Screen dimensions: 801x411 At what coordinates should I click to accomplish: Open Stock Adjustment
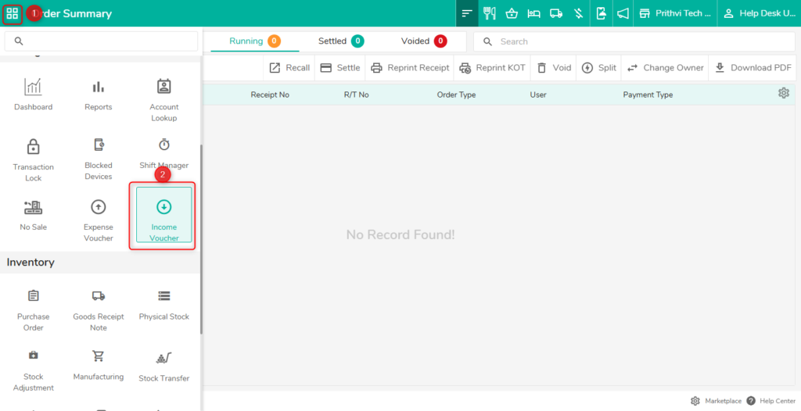coord(33,370)
